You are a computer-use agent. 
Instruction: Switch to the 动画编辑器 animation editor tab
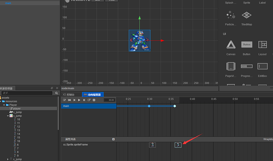[x=93, y=95]
